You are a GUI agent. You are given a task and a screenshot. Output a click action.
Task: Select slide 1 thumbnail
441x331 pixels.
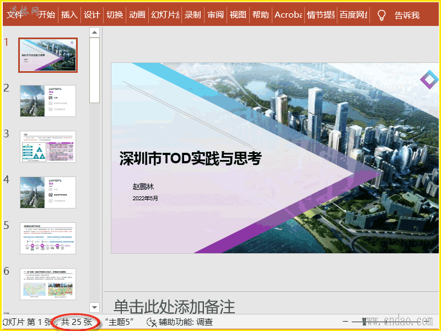tap(48, 55)
